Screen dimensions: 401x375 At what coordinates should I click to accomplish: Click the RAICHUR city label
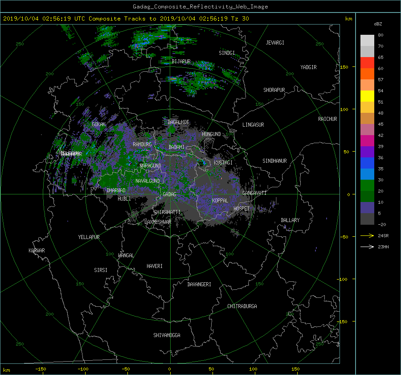click(x=327, y=119)
